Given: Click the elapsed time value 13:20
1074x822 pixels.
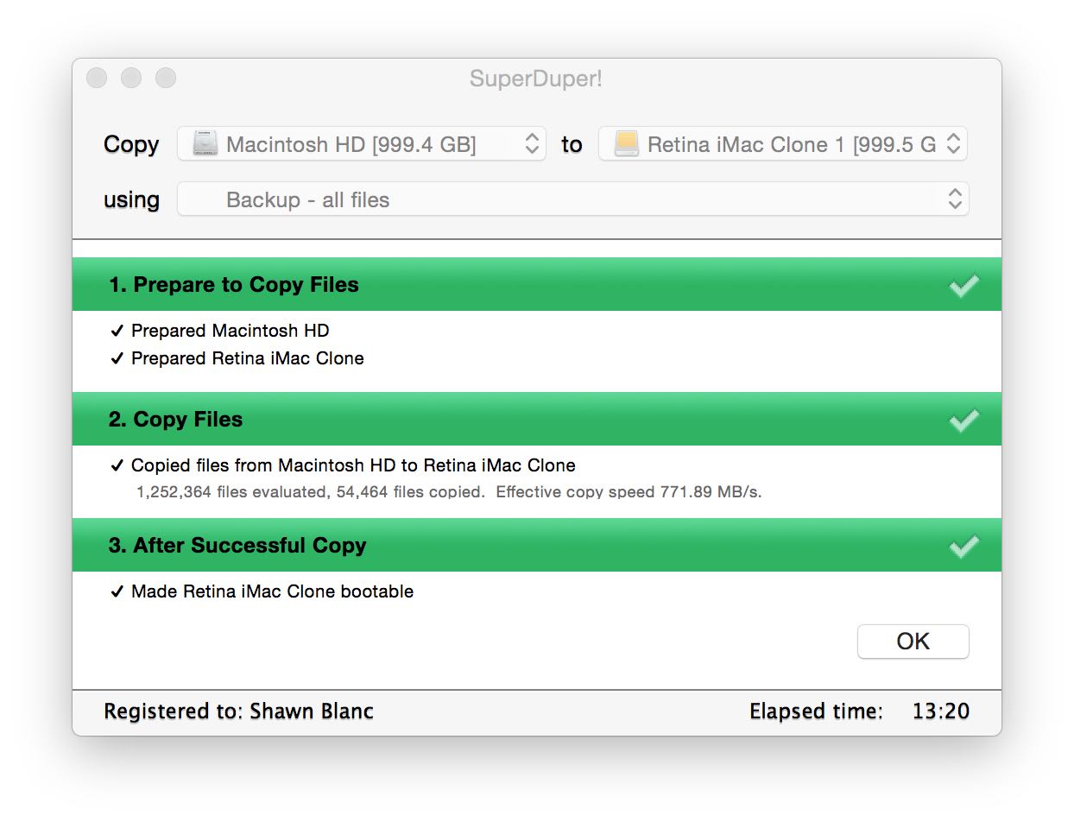Looking at the screenshot, I should [x=941, y=711].
